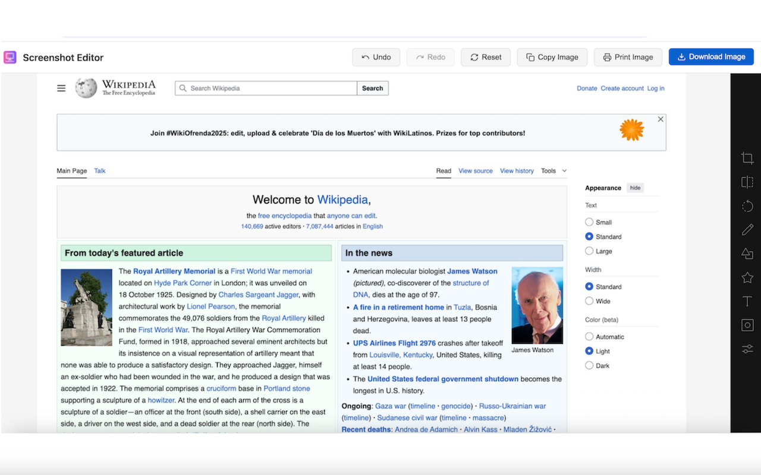Open Wikipedia hamburger menu
Screen dimensions: 761x475
(x=61, y=88)
